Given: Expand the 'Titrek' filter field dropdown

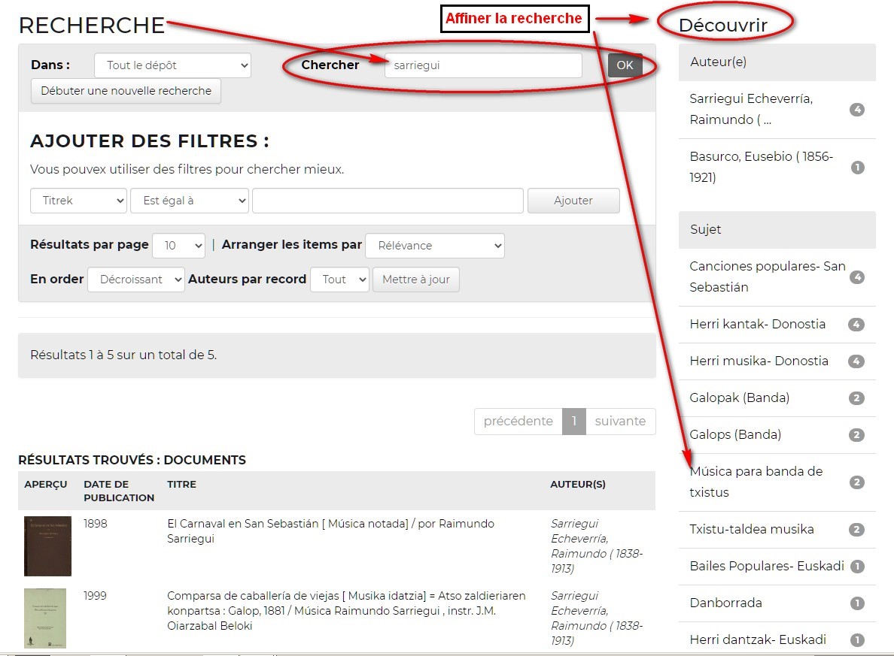Looking at the screenshot, I should tap(79, 201).
